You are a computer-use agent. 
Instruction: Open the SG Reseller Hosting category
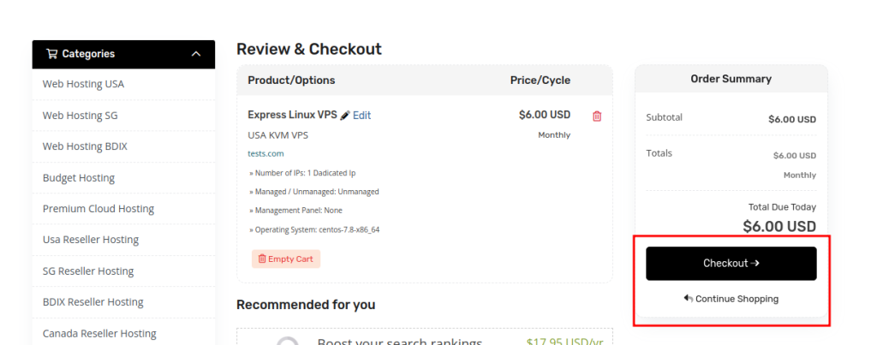[x=87, y=271]
